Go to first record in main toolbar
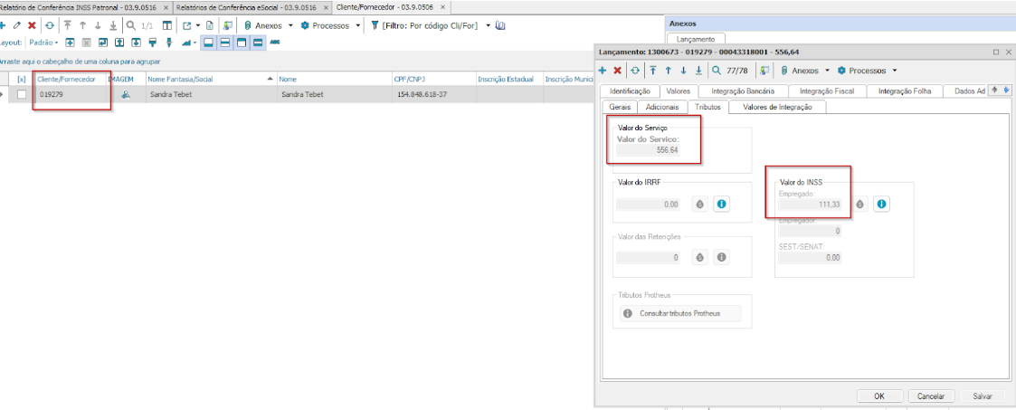Screen dimensions: 1016x410 67,26
